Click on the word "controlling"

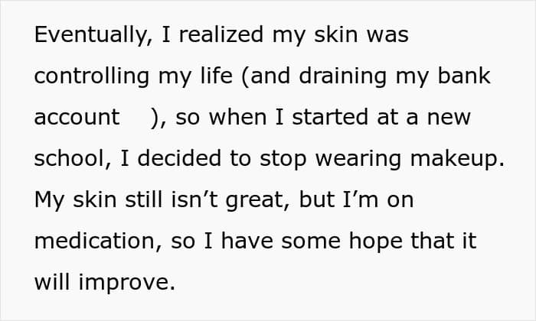92,76
